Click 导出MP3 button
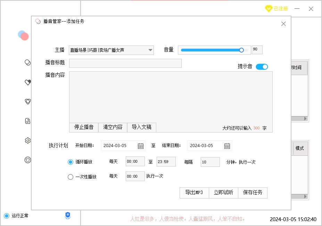 click(x=194, y=193)
